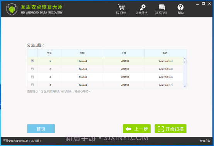The width and height of the screenshot is (214, 146).
Task: Select the fenqu1 name in row 3
Action: 83,77
